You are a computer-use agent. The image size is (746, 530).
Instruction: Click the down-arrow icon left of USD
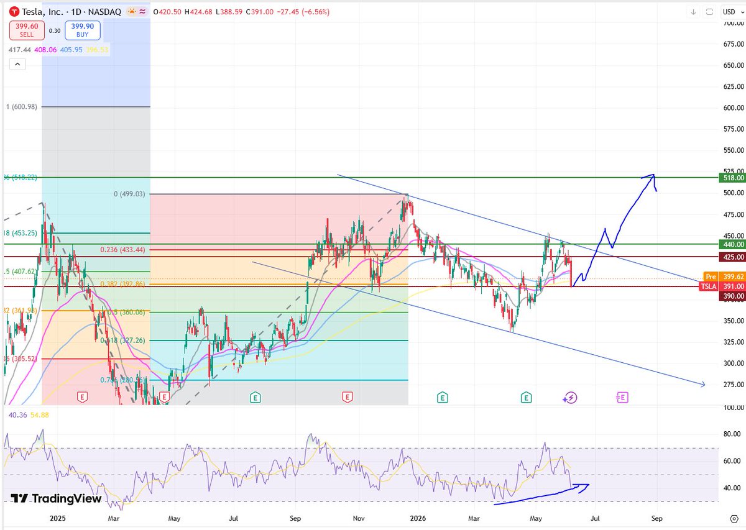[x=693, y=11]
